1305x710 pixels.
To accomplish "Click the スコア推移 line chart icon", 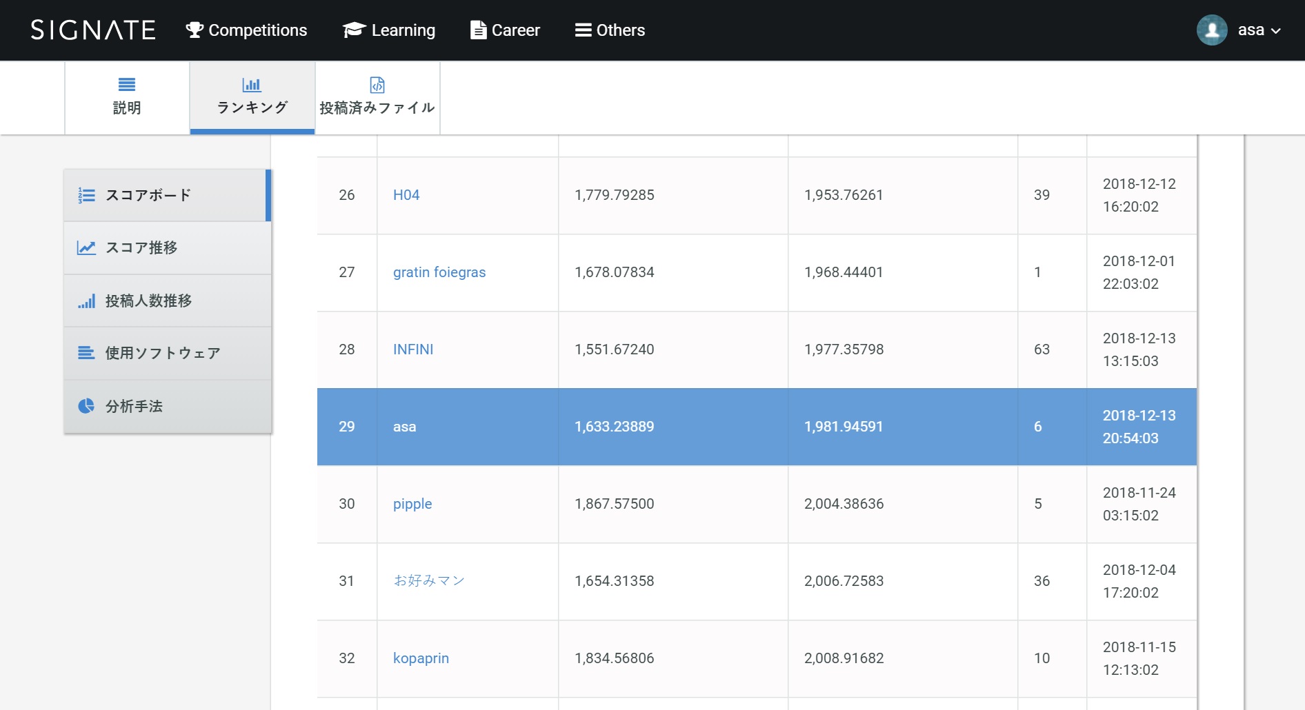I will point(86,247).
